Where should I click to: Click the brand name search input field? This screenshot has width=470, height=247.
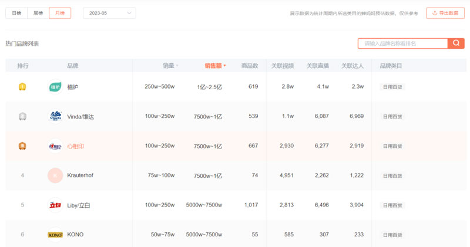click(402, 43)
